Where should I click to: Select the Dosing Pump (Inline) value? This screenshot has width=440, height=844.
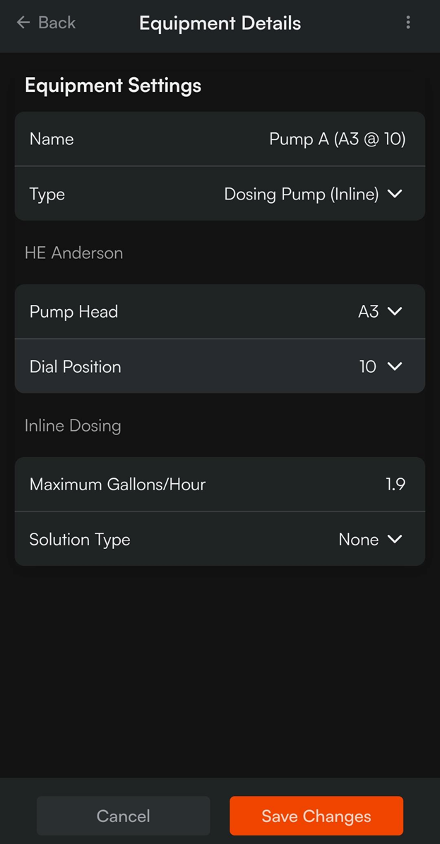(x=301, y=194)
